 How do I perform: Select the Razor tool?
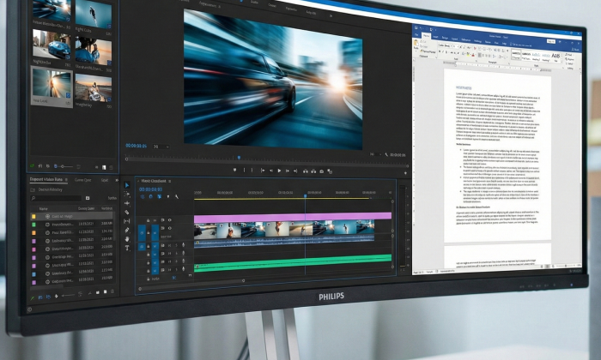pos(127,212)
